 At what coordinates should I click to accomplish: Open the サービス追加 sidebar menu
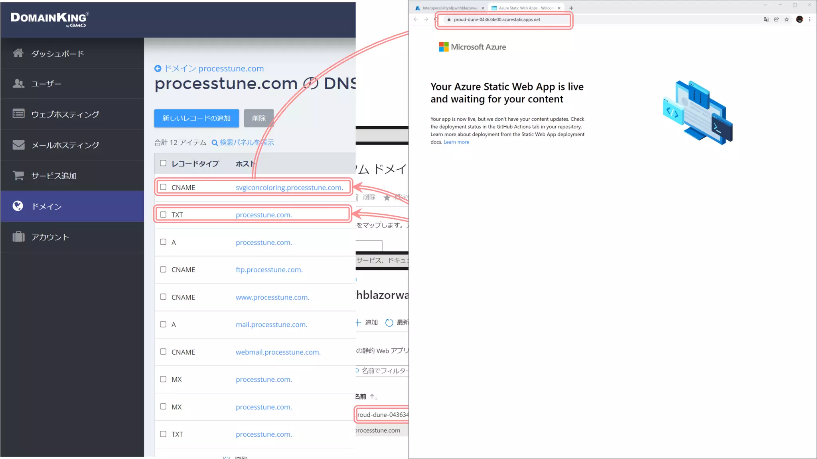pos(54,176)
